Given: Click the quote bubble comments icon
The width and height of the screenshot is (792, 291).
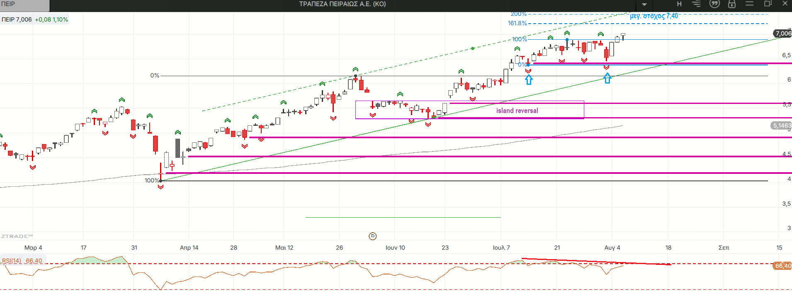Looking at the screenshot, I should pyautogui.click(x=714, y=4).
